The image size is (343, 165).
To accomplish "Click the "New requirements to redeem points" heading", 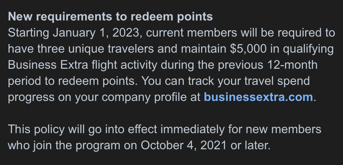I will click(110, 17).
